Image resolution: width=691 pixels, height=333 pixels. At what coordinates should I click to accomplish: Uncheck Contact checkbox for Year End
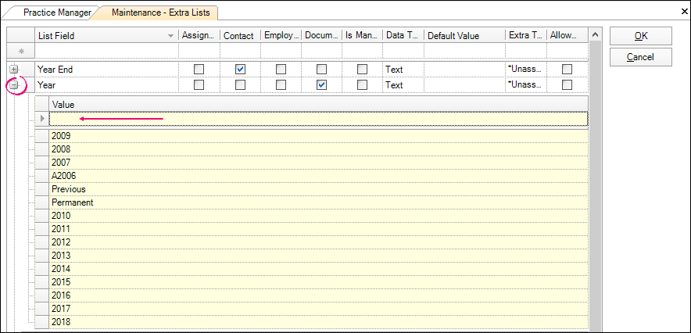[x=241, y=70]
